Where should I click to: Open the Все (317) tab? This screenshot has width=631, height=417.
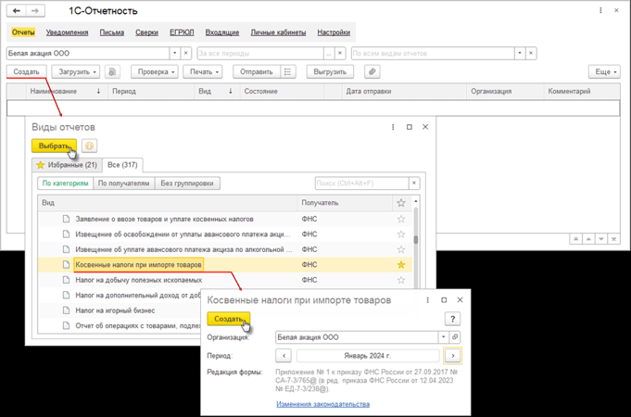tap(122, 165)
